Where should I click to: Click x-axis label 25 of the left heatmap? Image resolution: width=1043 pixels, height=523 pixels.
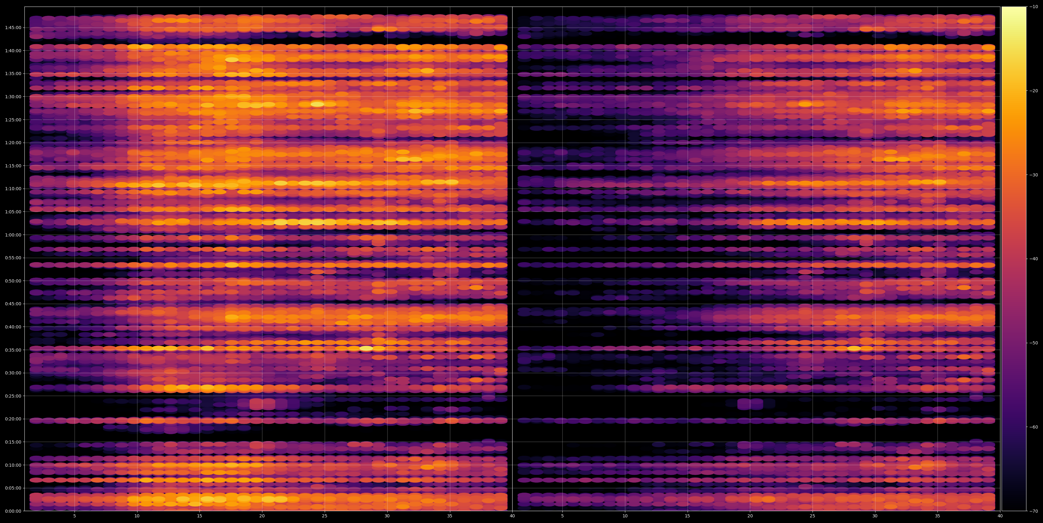click(x=325, y=516)
